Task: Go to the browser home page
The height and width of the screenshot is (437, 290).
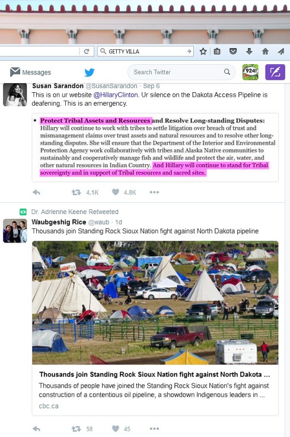Action: coord(265,51)
